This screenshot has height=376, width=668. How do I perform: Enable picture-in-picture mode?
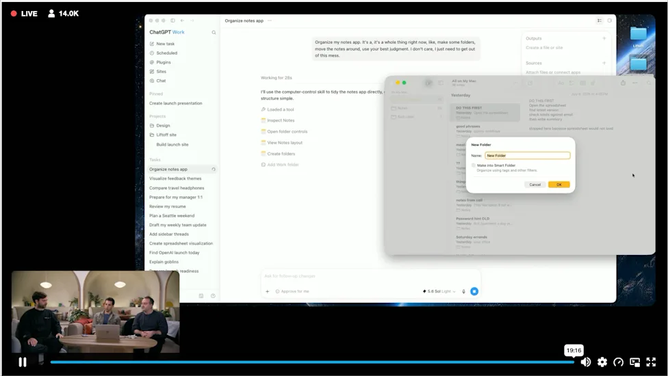(634, 362)
